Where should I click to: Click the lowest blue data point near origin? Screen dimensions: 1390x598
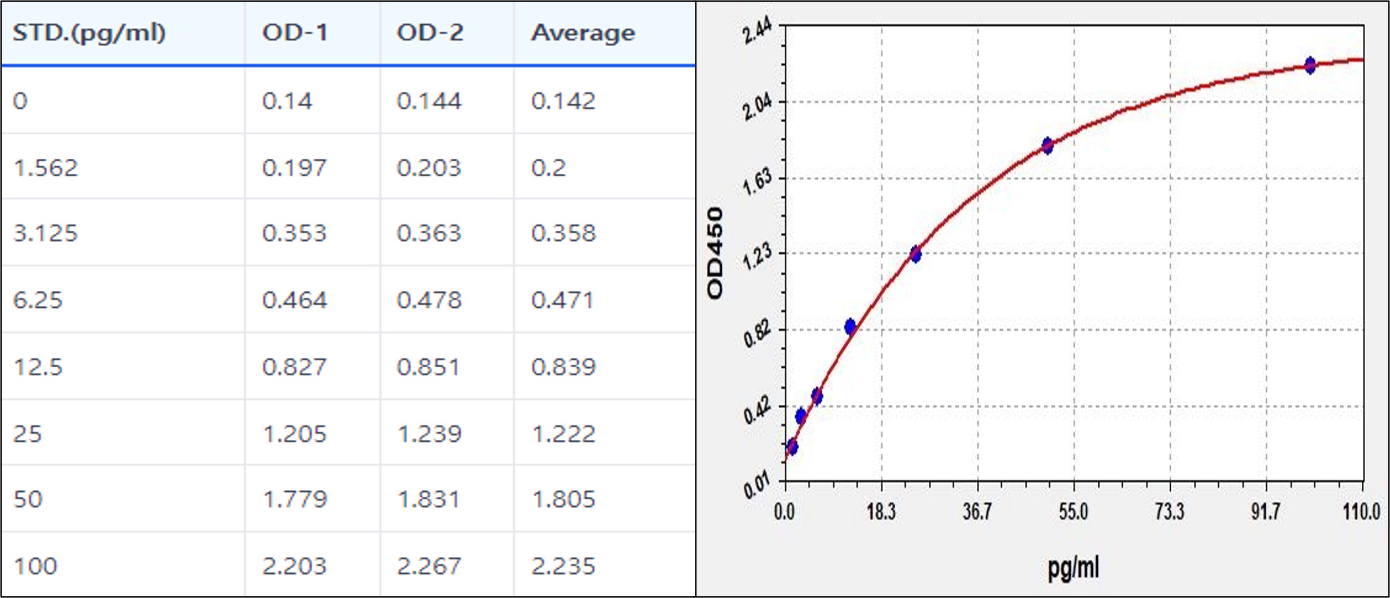click(792, 447)
